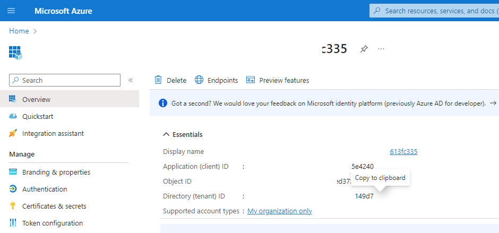
Task: Focus the search resources, services, and docs box
Action: tap(434, 11)
